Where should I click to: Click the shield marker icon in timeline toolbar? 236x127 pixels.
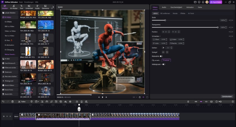click(32, 102)
